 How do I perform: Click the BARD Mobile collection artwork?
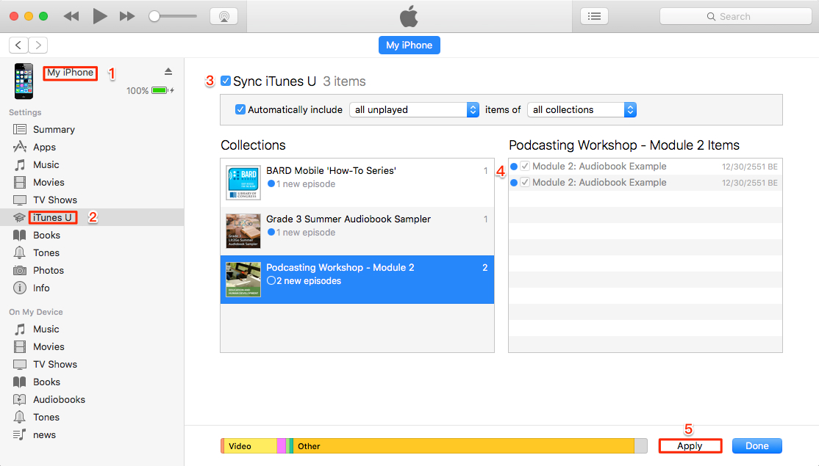[x=243, y=183]
